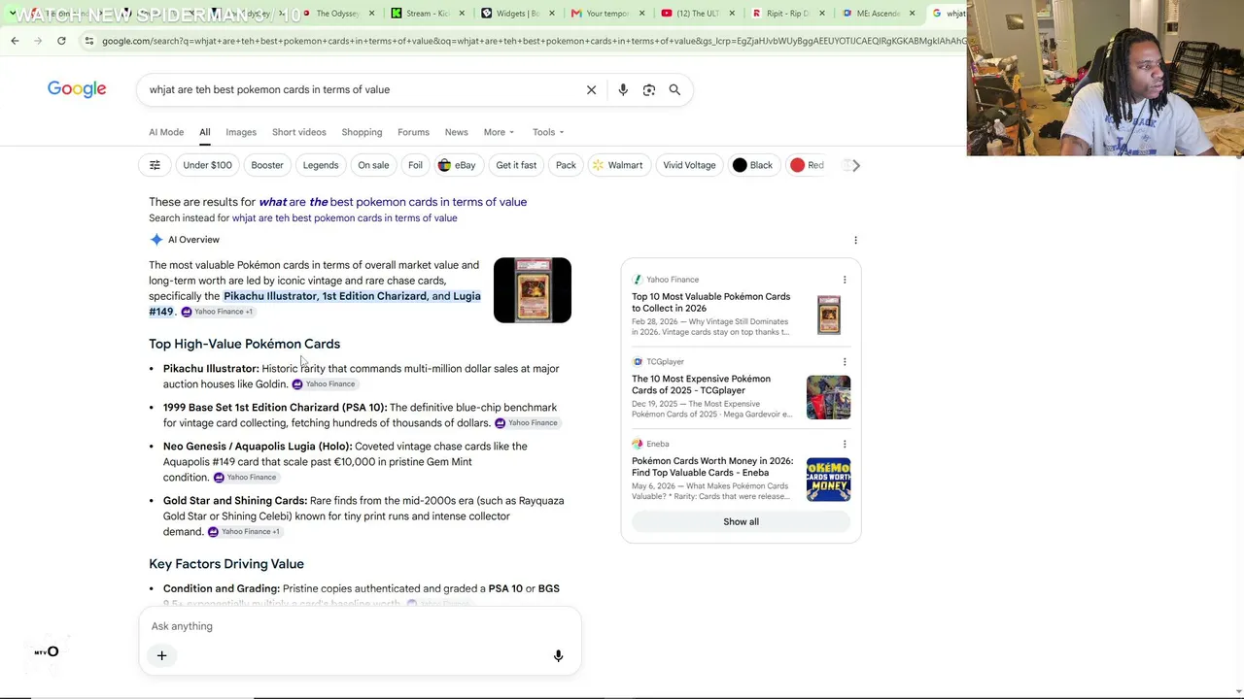The width and height of the screenshot is (1244, 699).
Task: Apply the Foil filter chip
Action: point(415,165)
